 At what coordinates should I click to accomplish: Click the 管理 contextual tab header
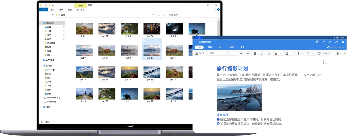pos(81,5)
